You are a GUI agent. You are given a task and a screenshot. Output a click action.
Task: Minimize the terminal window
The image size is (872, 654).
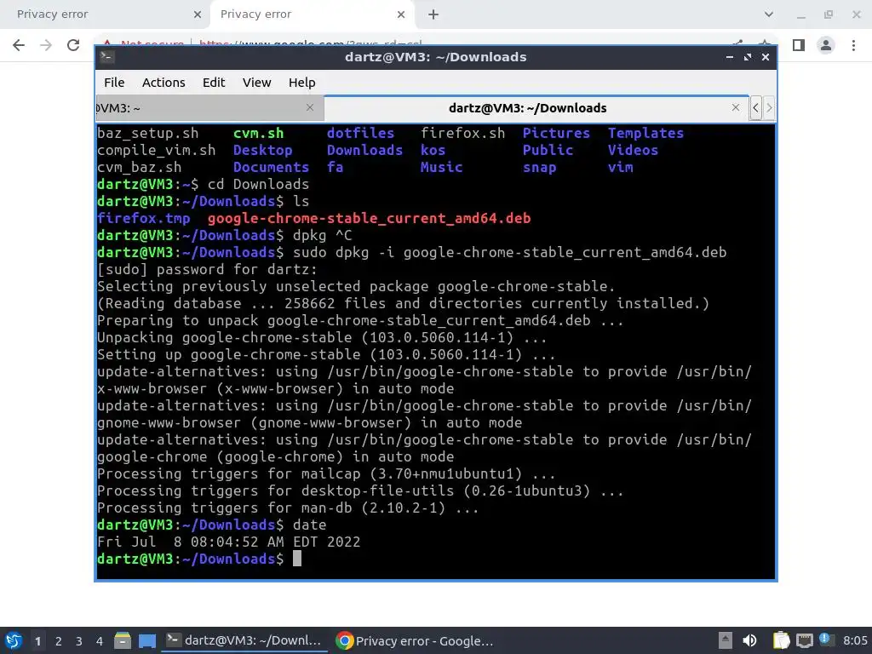[x=730, y=57]
